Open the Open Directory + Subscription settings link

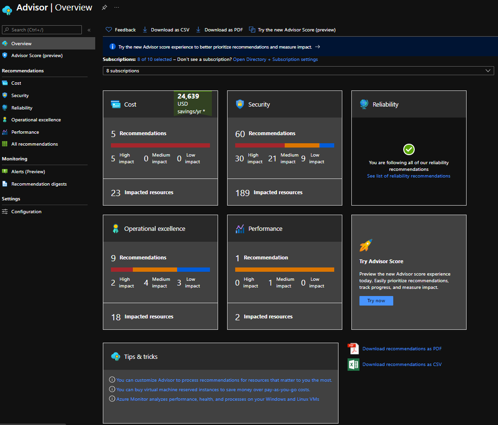[275, 59]
